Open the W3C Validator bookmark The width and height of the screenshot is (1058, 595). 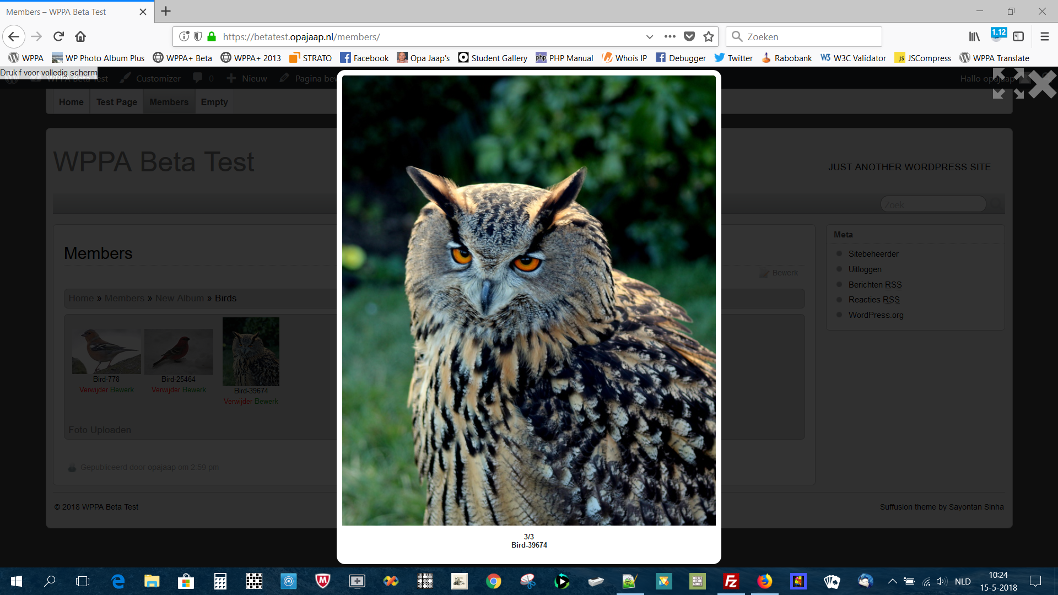[853, 58]
